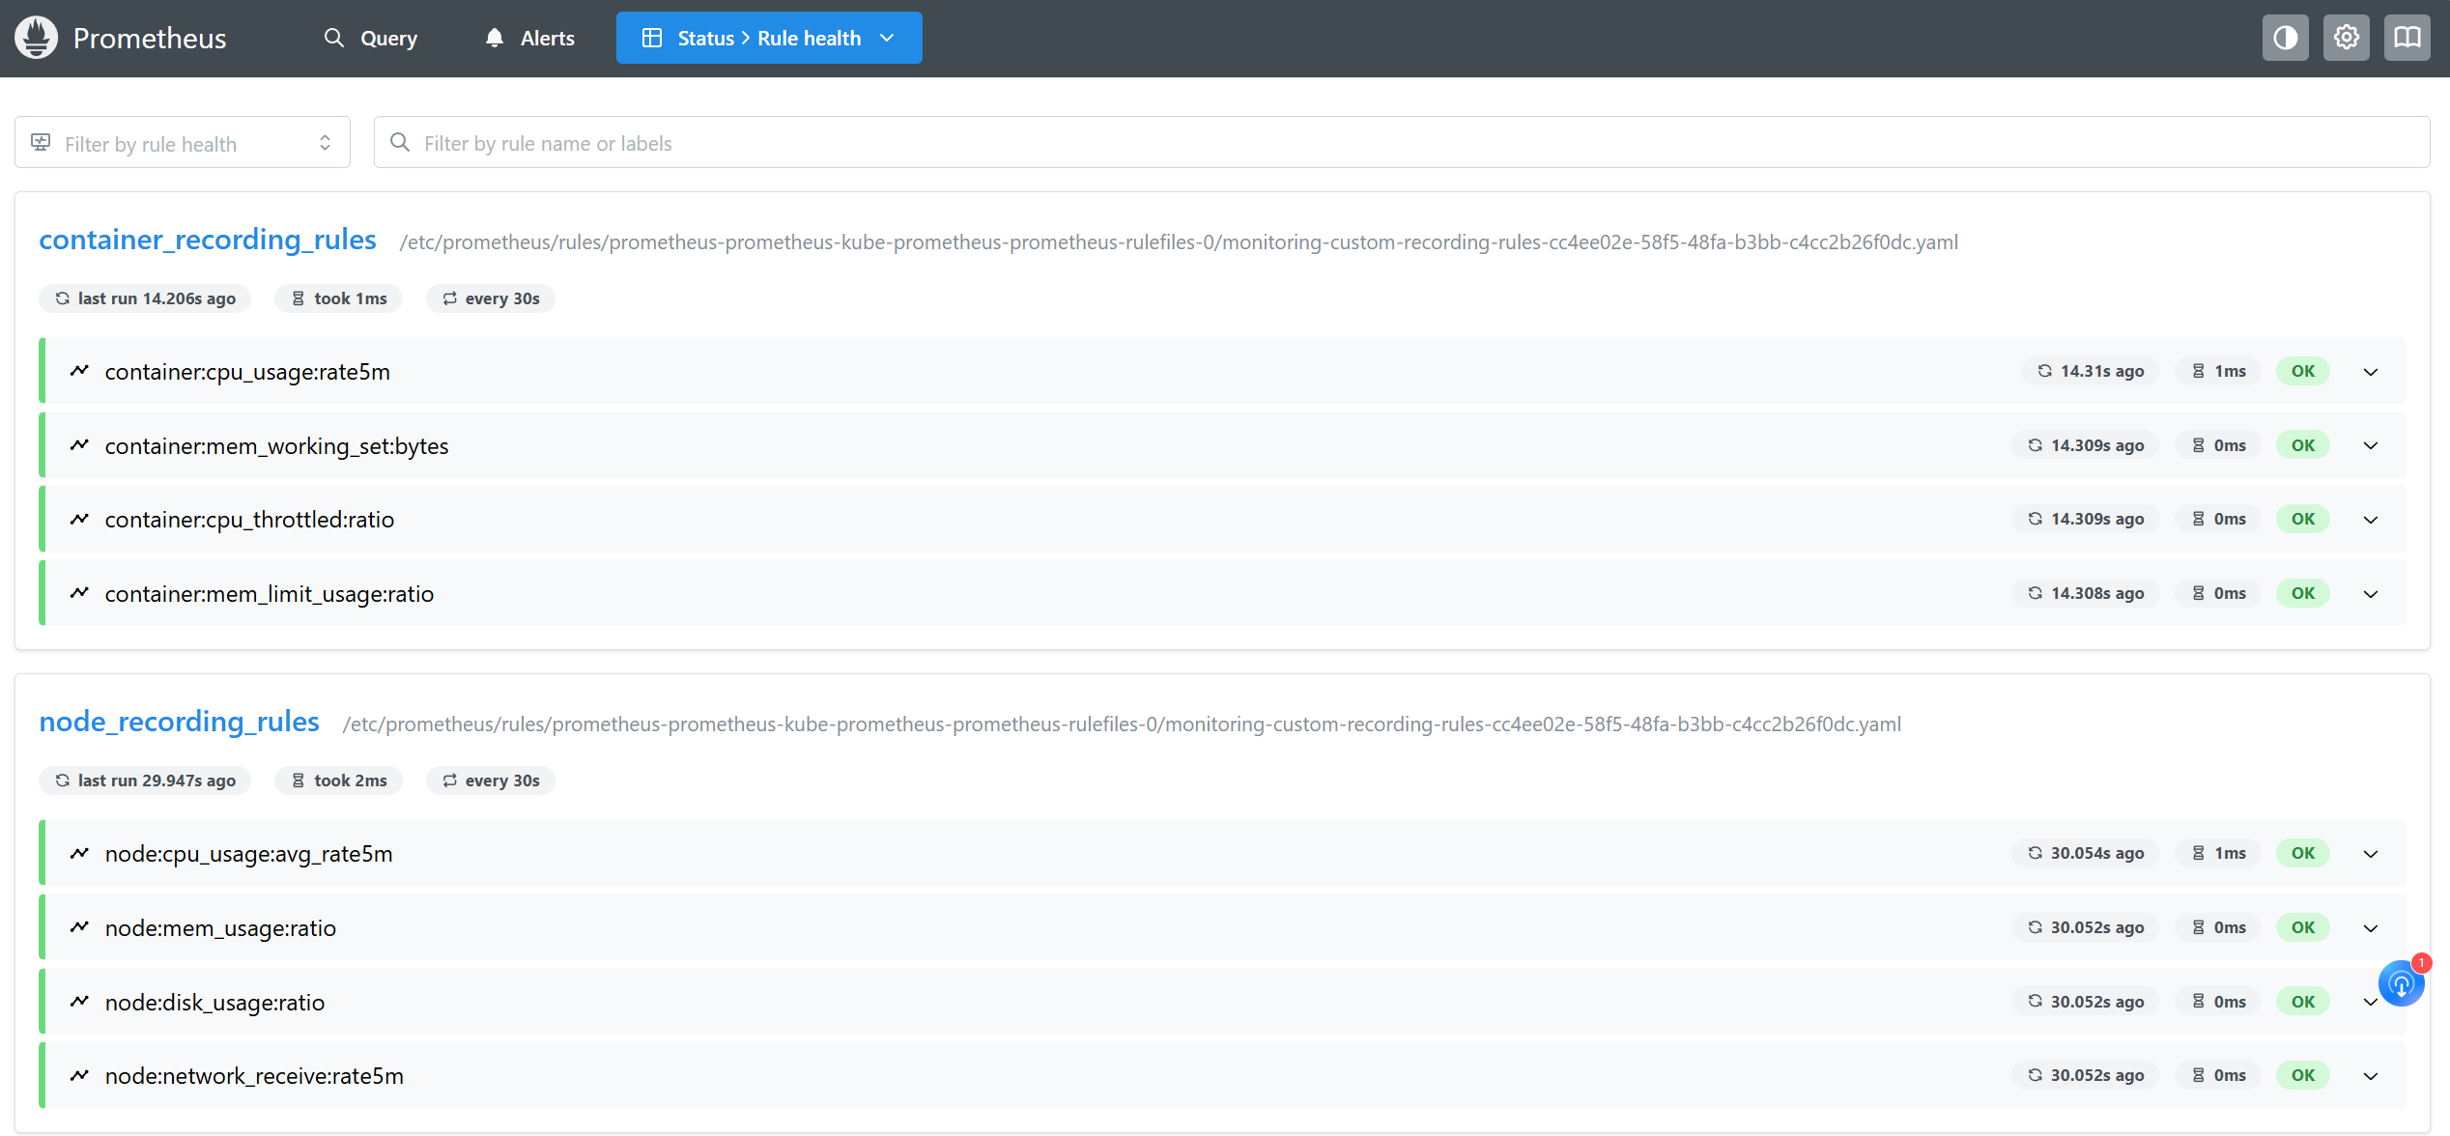
Task: Click the graph icon beside node:mem_usage:ratio
Action: click(x=79, y=927)
